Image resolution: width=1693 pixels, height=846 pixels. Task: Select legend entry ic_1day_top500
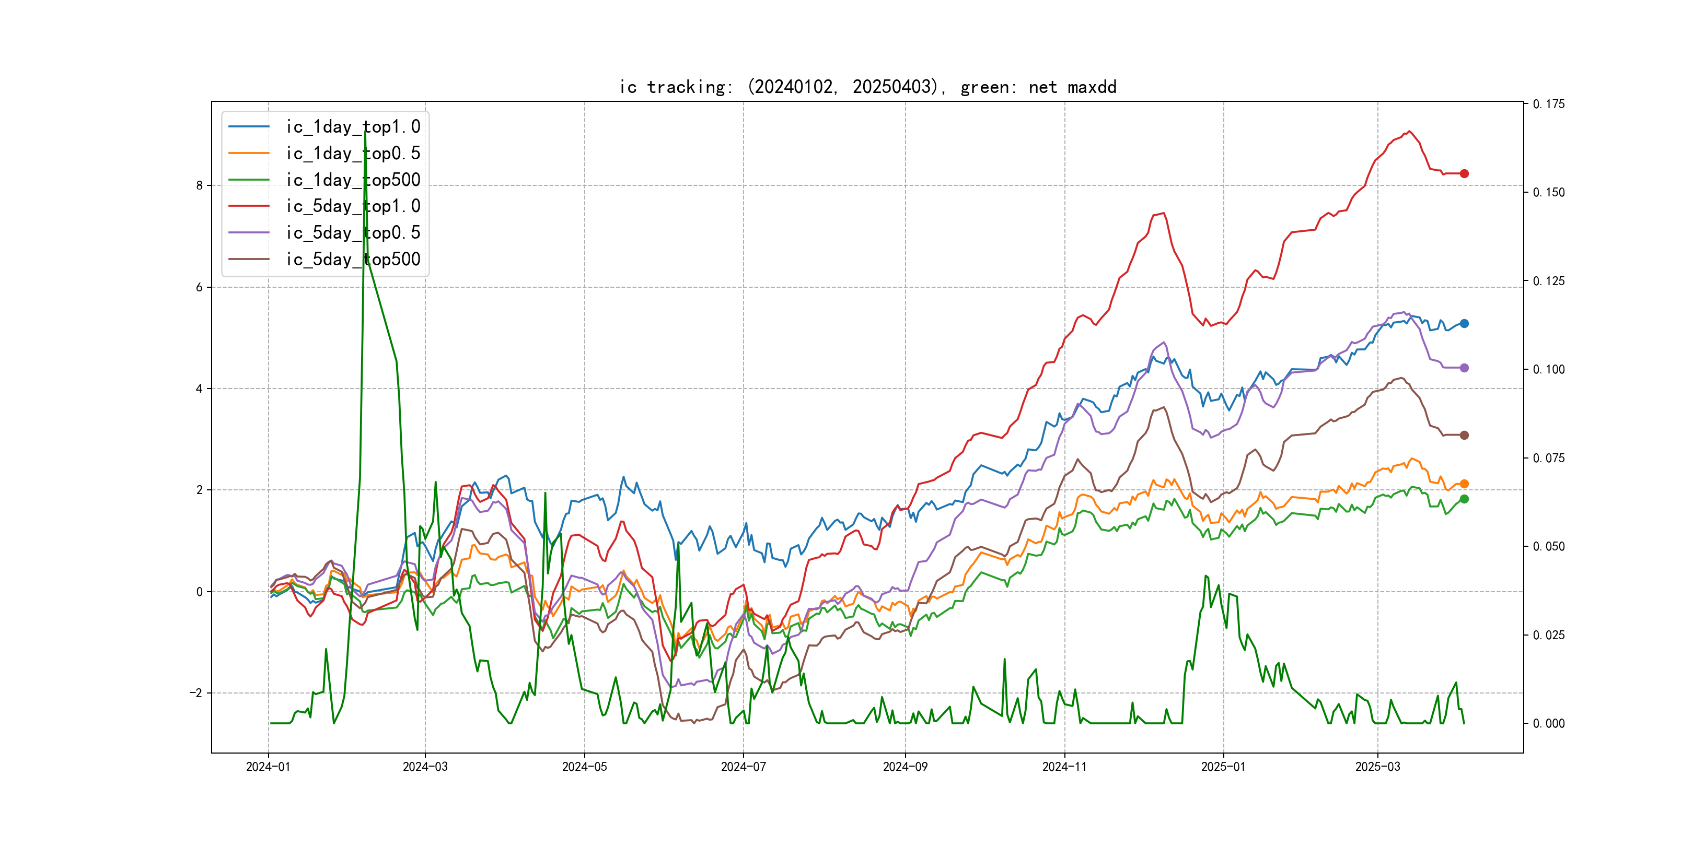(x=353, y=180)
